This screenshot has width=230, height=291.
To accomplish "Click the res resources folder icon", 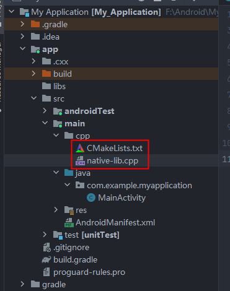I will (x=69, y=211).
